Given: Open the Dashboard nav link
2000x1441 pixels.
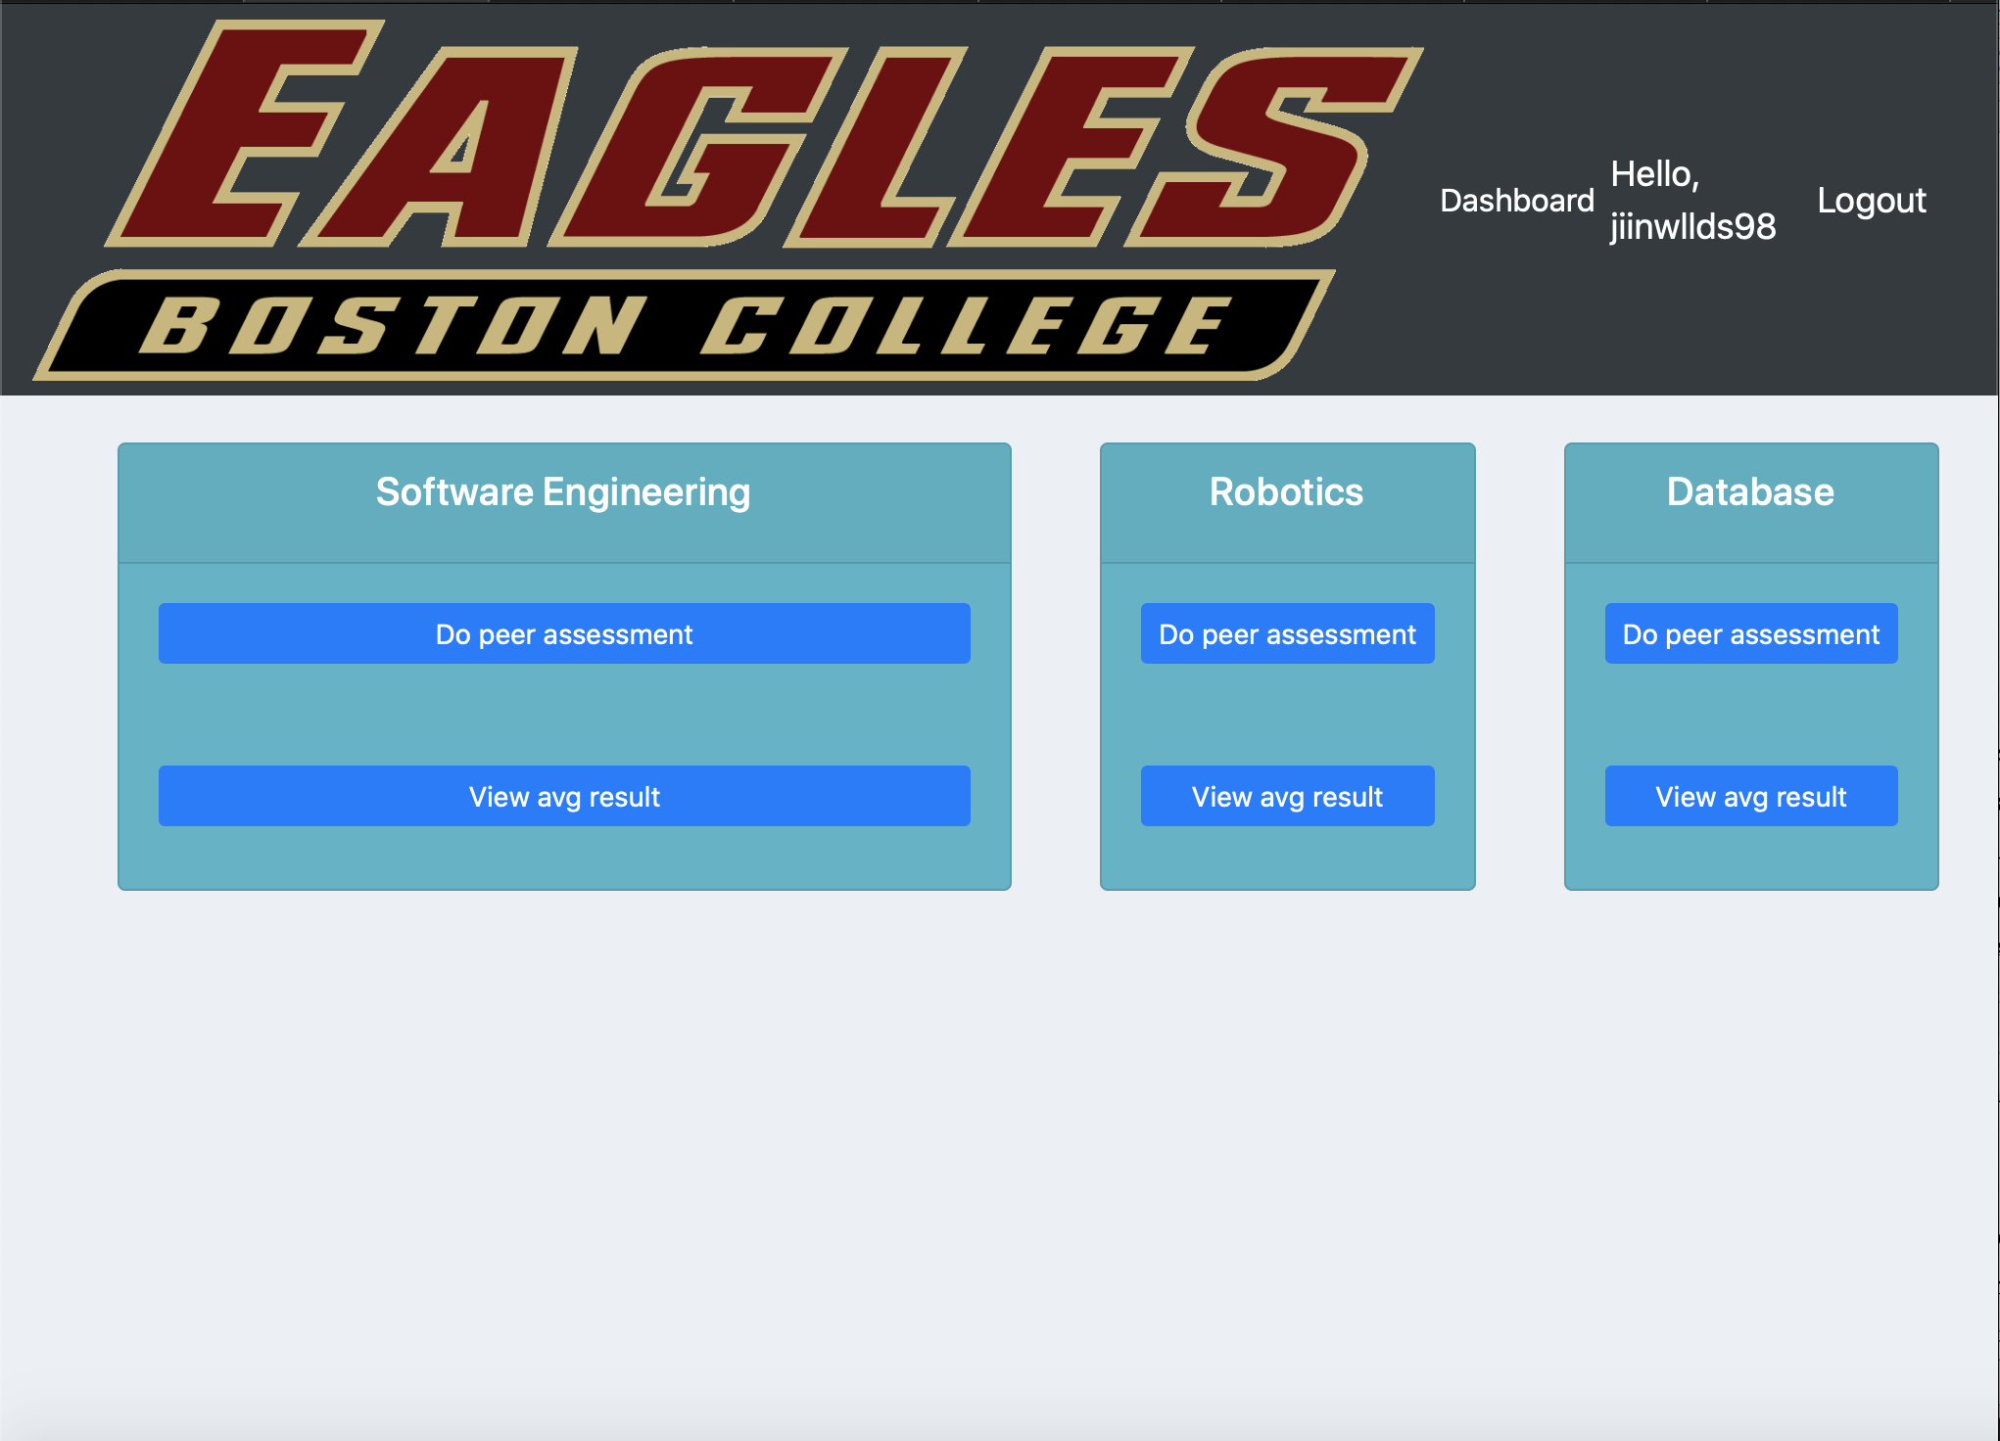Looking at the screenshot, I should point(1516,201).
